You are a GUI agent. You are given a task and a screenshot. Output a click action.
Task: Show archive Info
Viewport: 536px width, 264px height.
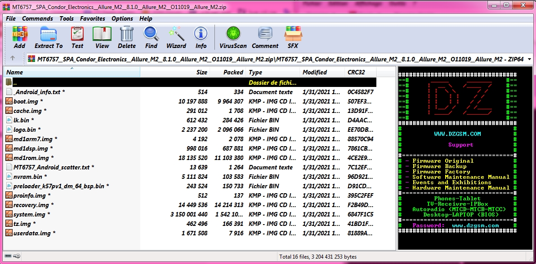[x=201, y=37]
